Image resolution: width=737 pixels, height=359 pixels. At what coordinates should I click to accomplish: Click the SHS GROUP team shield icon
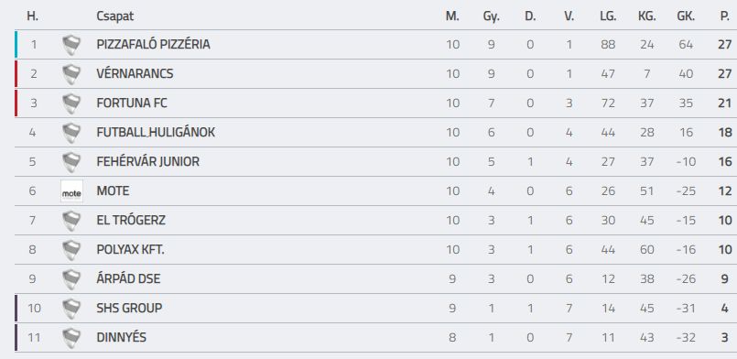pos(71,309)
